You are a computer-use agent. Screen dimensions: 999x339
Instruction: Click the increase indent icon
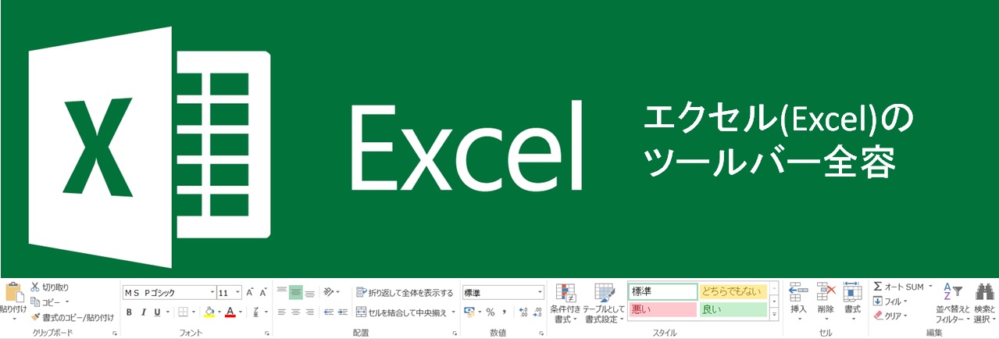[x=342, y=312]
